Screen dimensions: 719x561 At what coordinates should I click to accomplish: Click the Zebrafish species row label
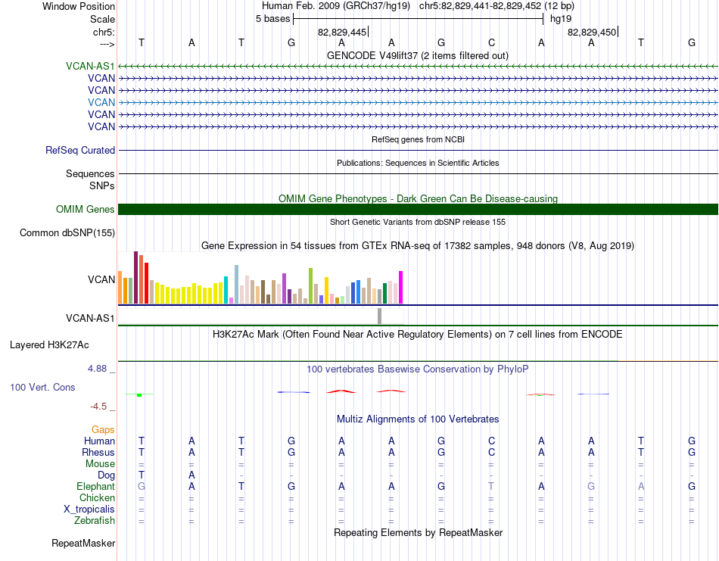95,520
